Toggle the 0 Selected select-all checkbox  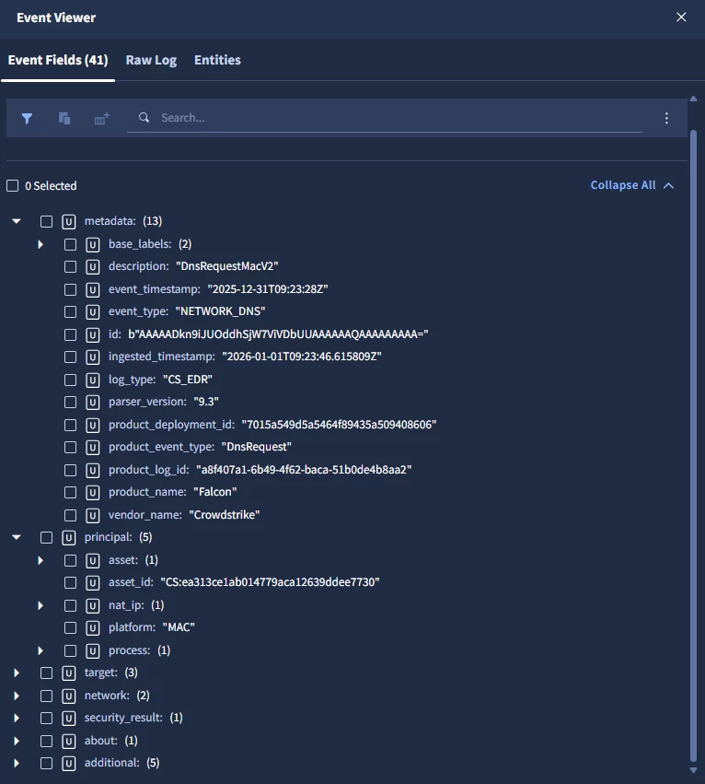tap(13, 186)
